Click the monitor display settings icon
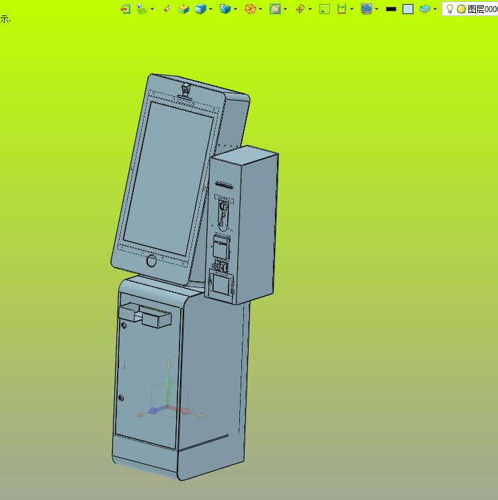498x500 pixels. coord(366,9)
